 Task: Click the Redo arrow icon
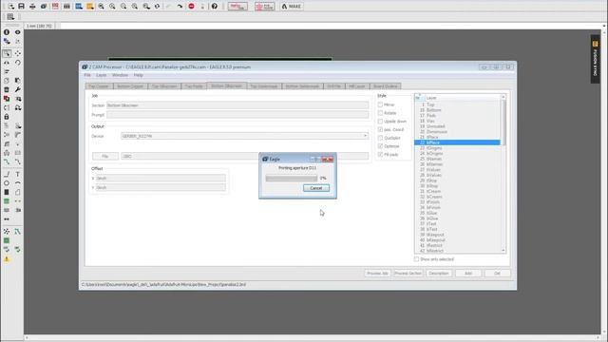click(x=180, y=7)
